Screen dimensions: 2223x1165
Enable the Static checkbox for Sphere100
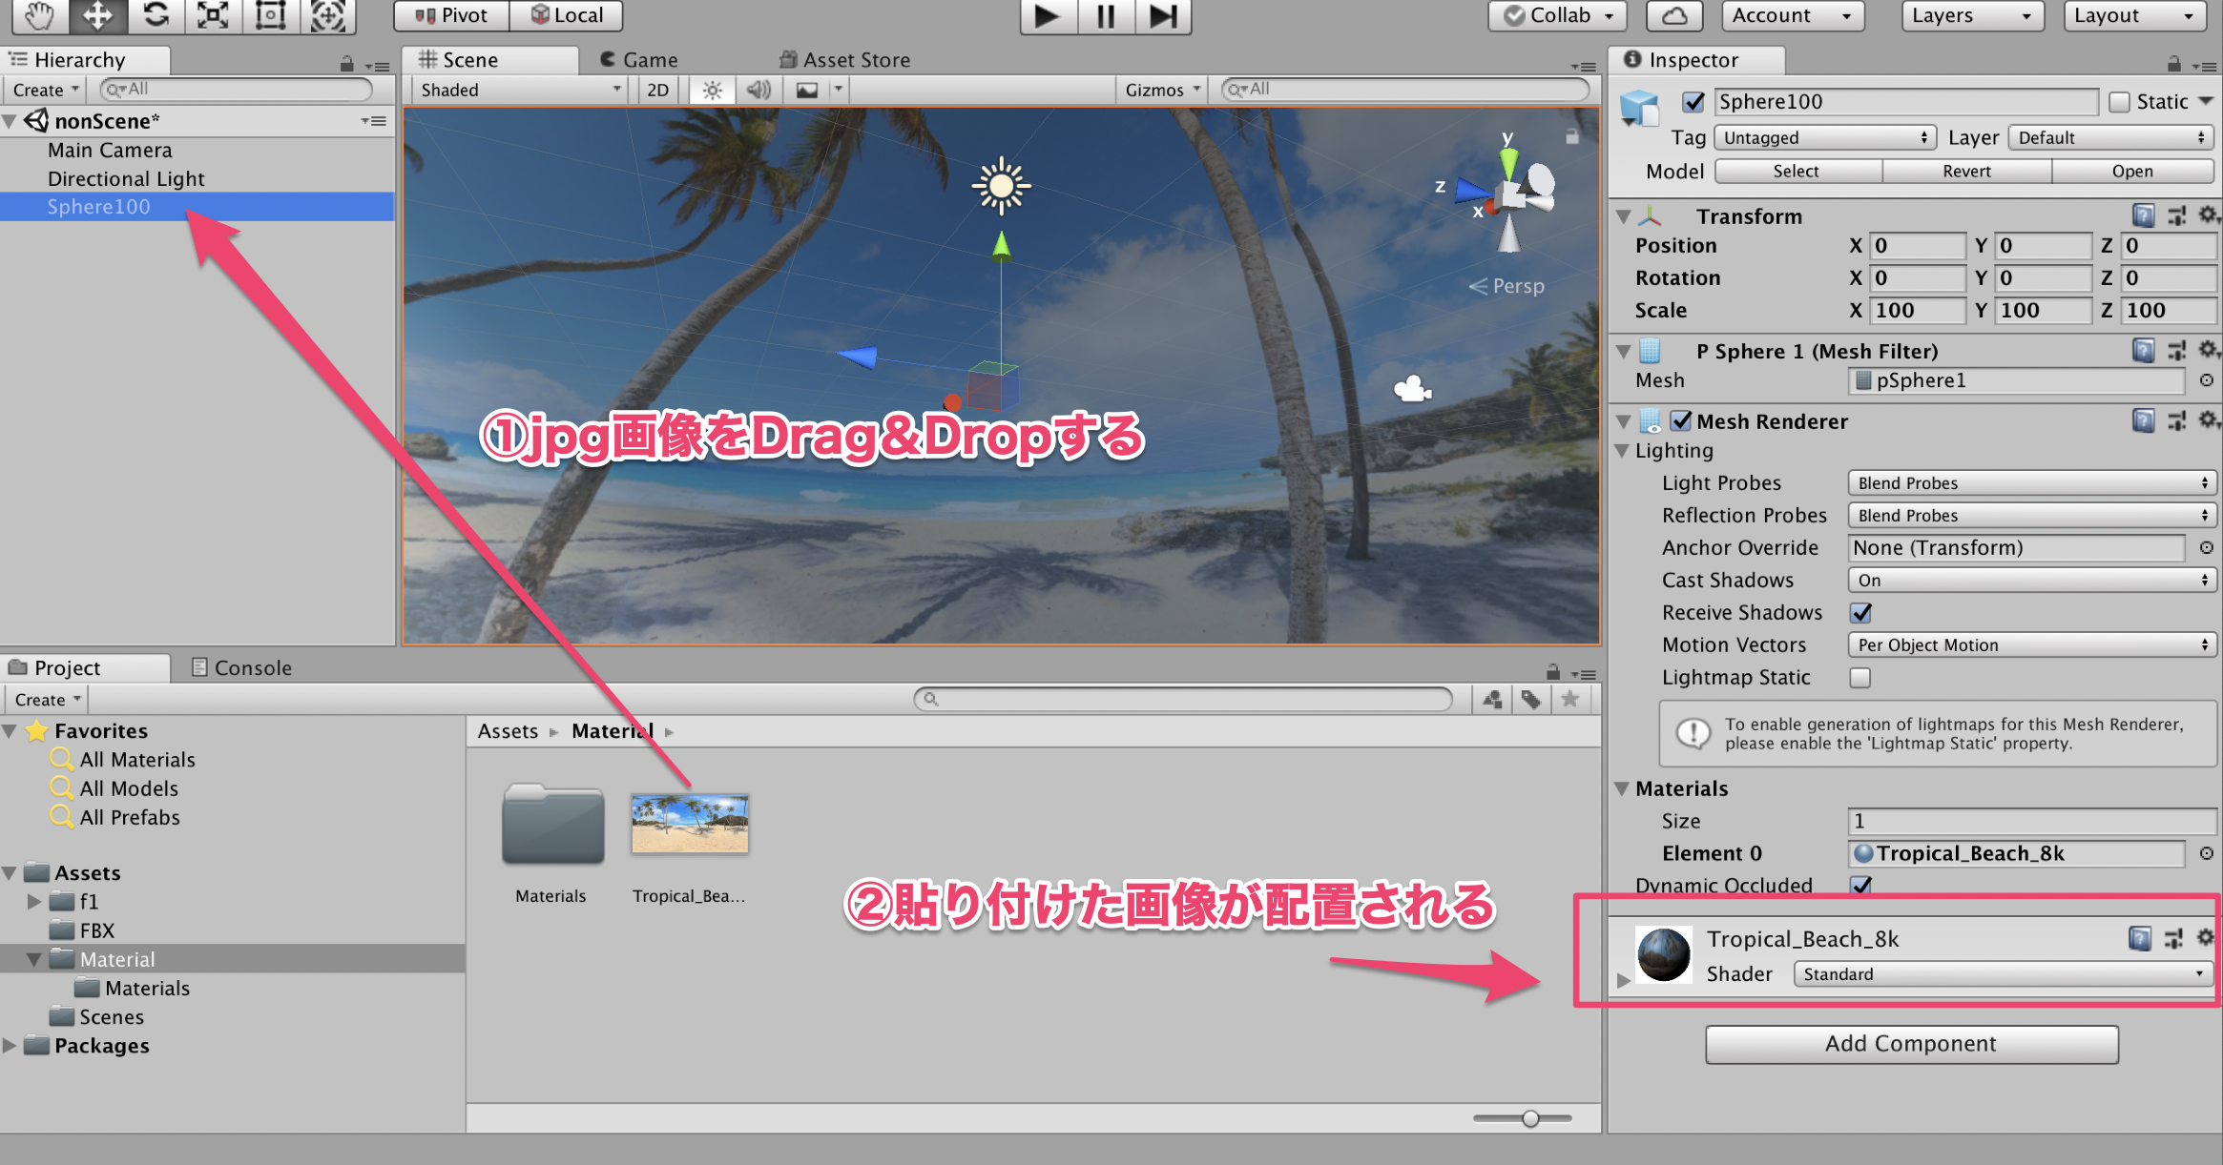coord(2120,101)
